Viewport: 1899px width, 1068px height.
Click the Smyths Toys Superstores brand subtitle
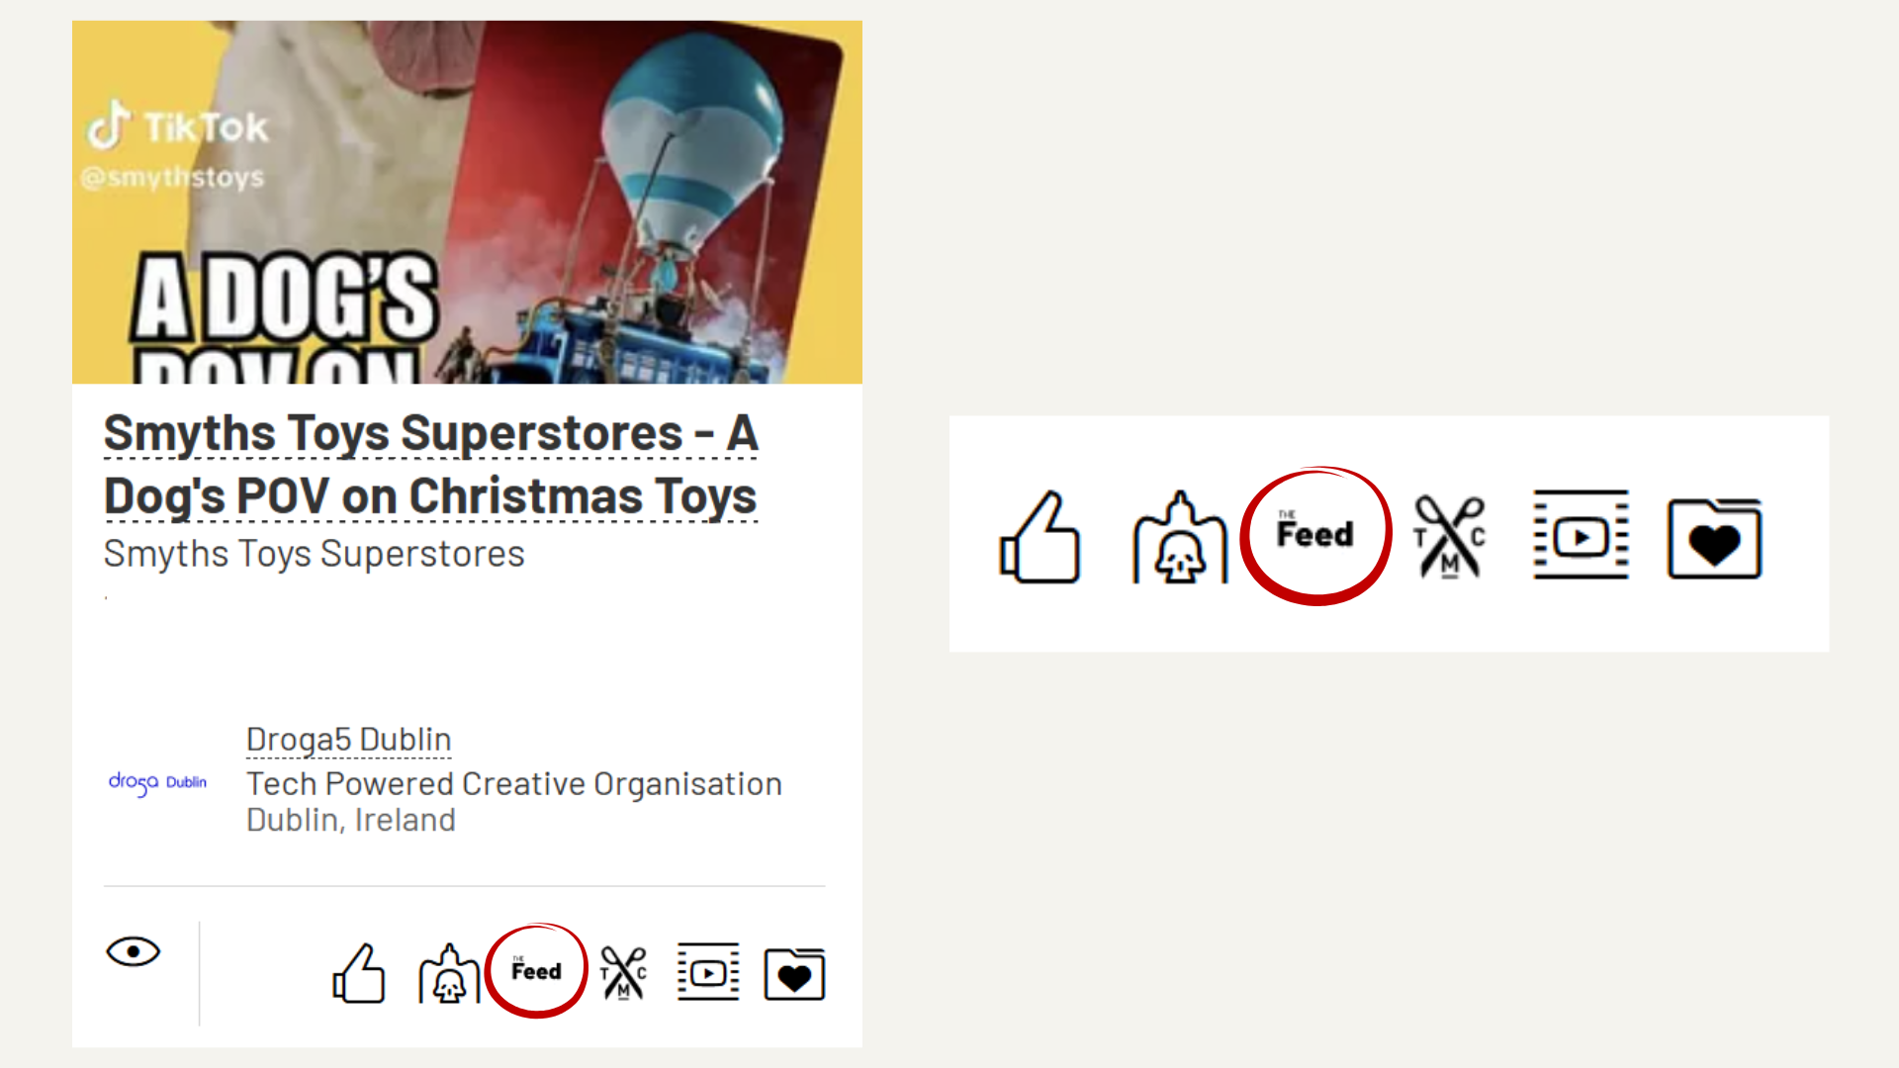tap(314, 554)
